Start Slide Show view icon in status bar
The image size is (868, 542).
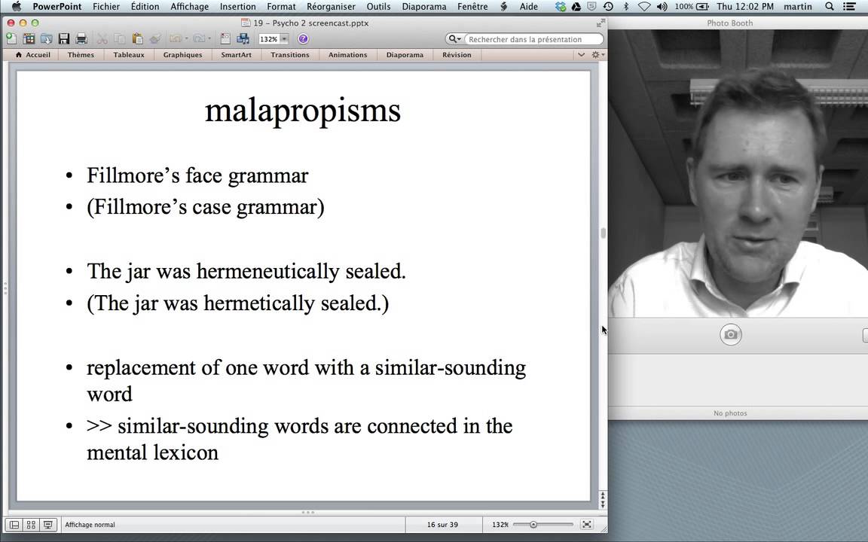(48, 524)
